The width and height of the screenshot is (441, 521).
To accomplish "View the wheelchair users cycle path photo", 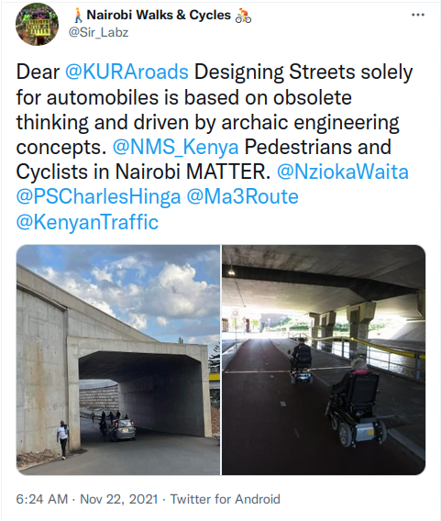I will [x=324, y=360].
